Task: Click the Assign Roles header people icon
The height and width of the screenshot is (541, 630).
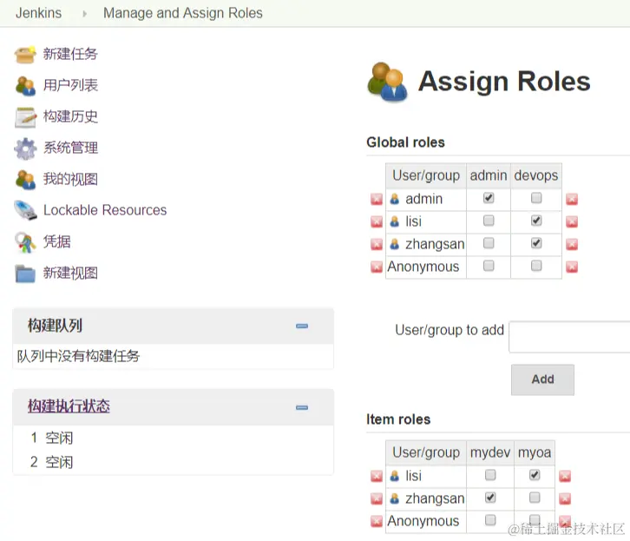Action: pyautogui.click(x=387, y=82)
